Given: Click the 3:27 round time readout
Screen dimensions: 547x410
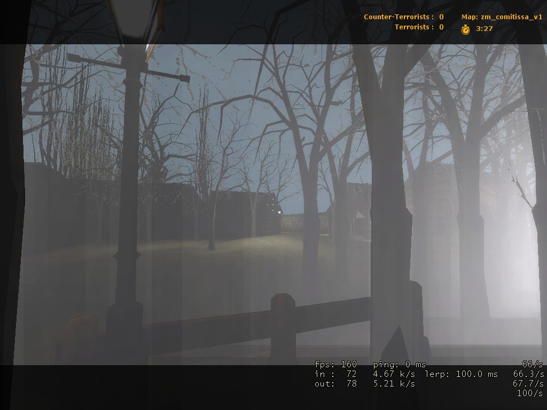Looking at the screenshot, I should click(x=484, y=29).
